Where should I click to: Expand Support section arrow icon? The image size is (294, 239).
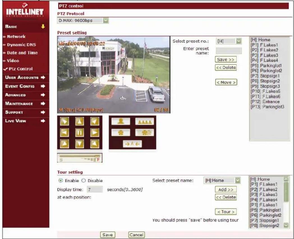pyautogui.click(x=43, y=112)
